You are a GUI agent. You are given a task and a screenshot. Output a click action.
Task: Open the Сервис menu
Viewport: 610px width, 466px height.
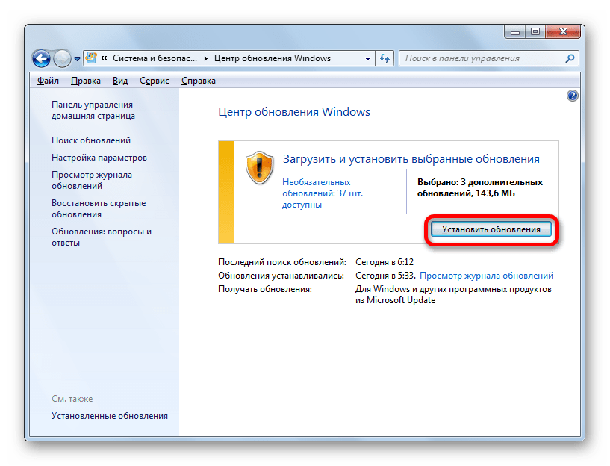point(155,81)
